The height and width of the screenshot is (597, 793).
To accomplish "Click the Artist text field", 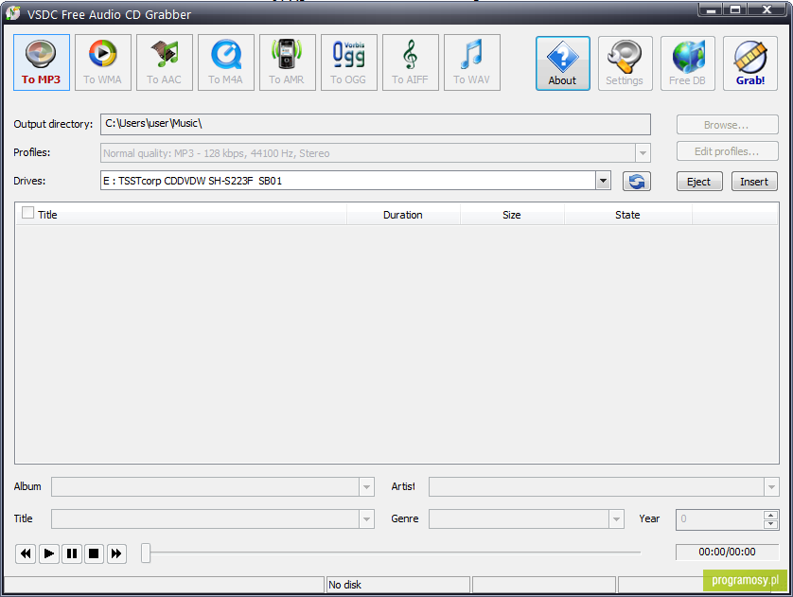I will click(x=597, y=487).
